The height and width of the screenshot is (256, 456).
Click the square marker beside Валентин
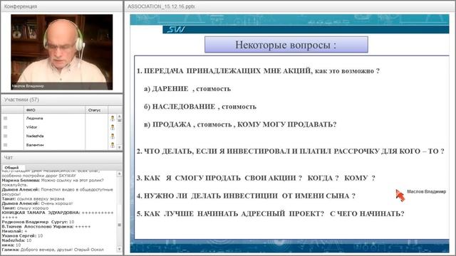coord(5,145)
